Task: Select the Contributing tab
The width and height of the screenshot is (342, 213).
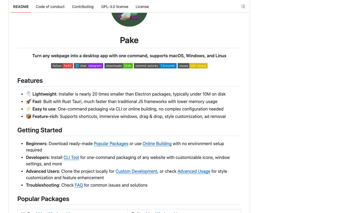Action: coord(83,7)
